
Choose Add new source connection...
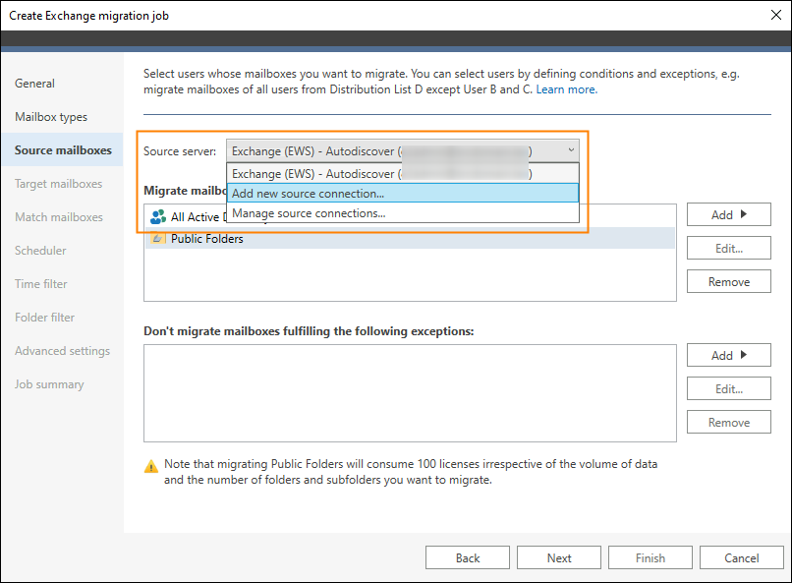(403, 193)
